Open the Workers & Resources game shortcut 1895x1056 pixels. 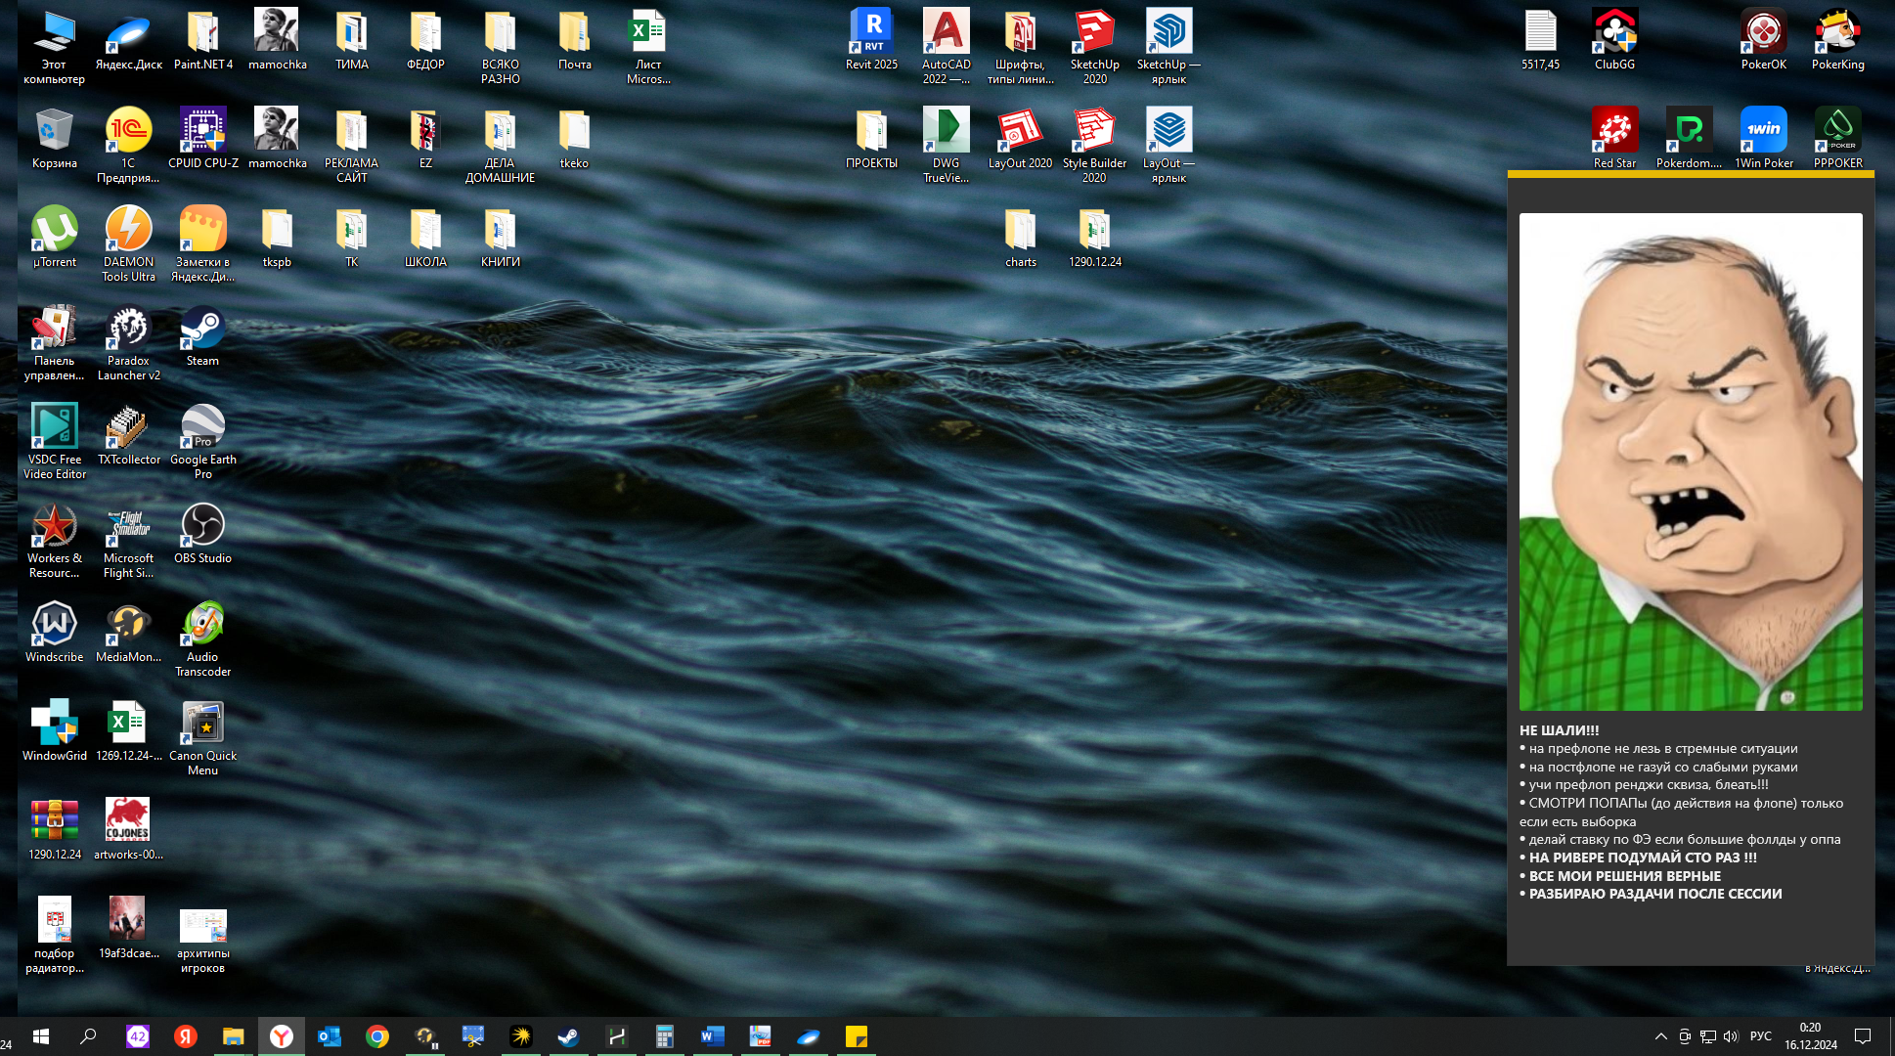coord(54,541)
